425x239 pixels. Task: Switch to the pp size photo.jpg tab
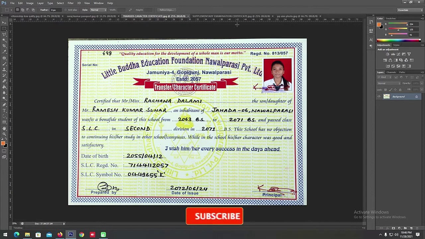297,16
